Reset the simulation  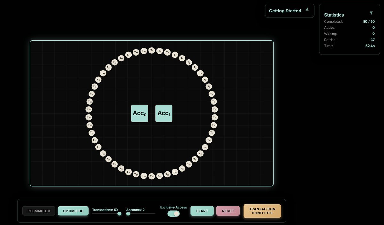228,211
